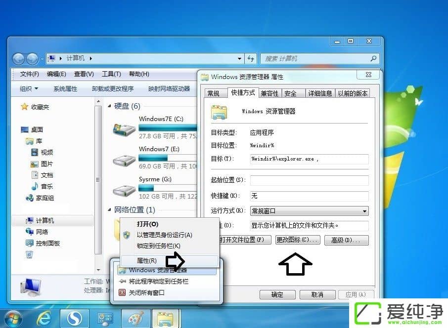Viewport: 448px width, 328px height.
Task: Click 更改图标(C)... button
Action: coord(298,240)
